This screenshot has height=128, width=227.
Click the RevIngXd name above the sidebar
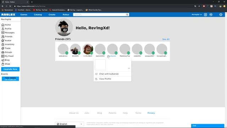6,19
